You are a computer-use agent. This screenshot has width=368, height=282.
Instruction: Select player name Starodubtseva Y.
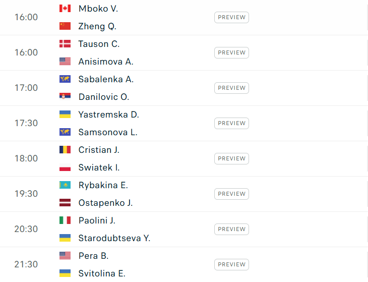(114, 238)
